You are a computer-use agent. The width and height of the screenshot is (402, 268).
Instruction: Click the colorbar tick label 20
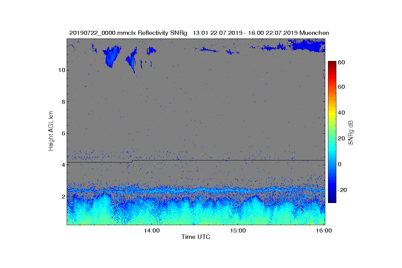[x=342, y=139]
